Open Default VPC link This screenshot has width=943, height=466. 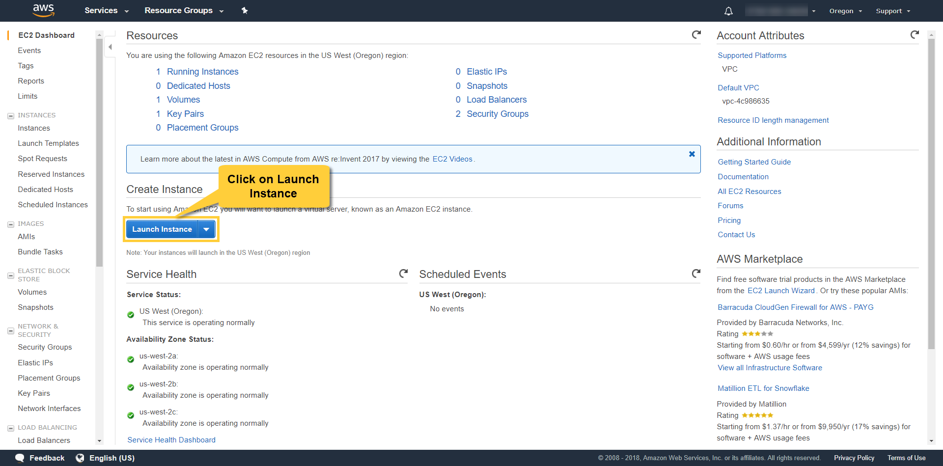point(738,88)
